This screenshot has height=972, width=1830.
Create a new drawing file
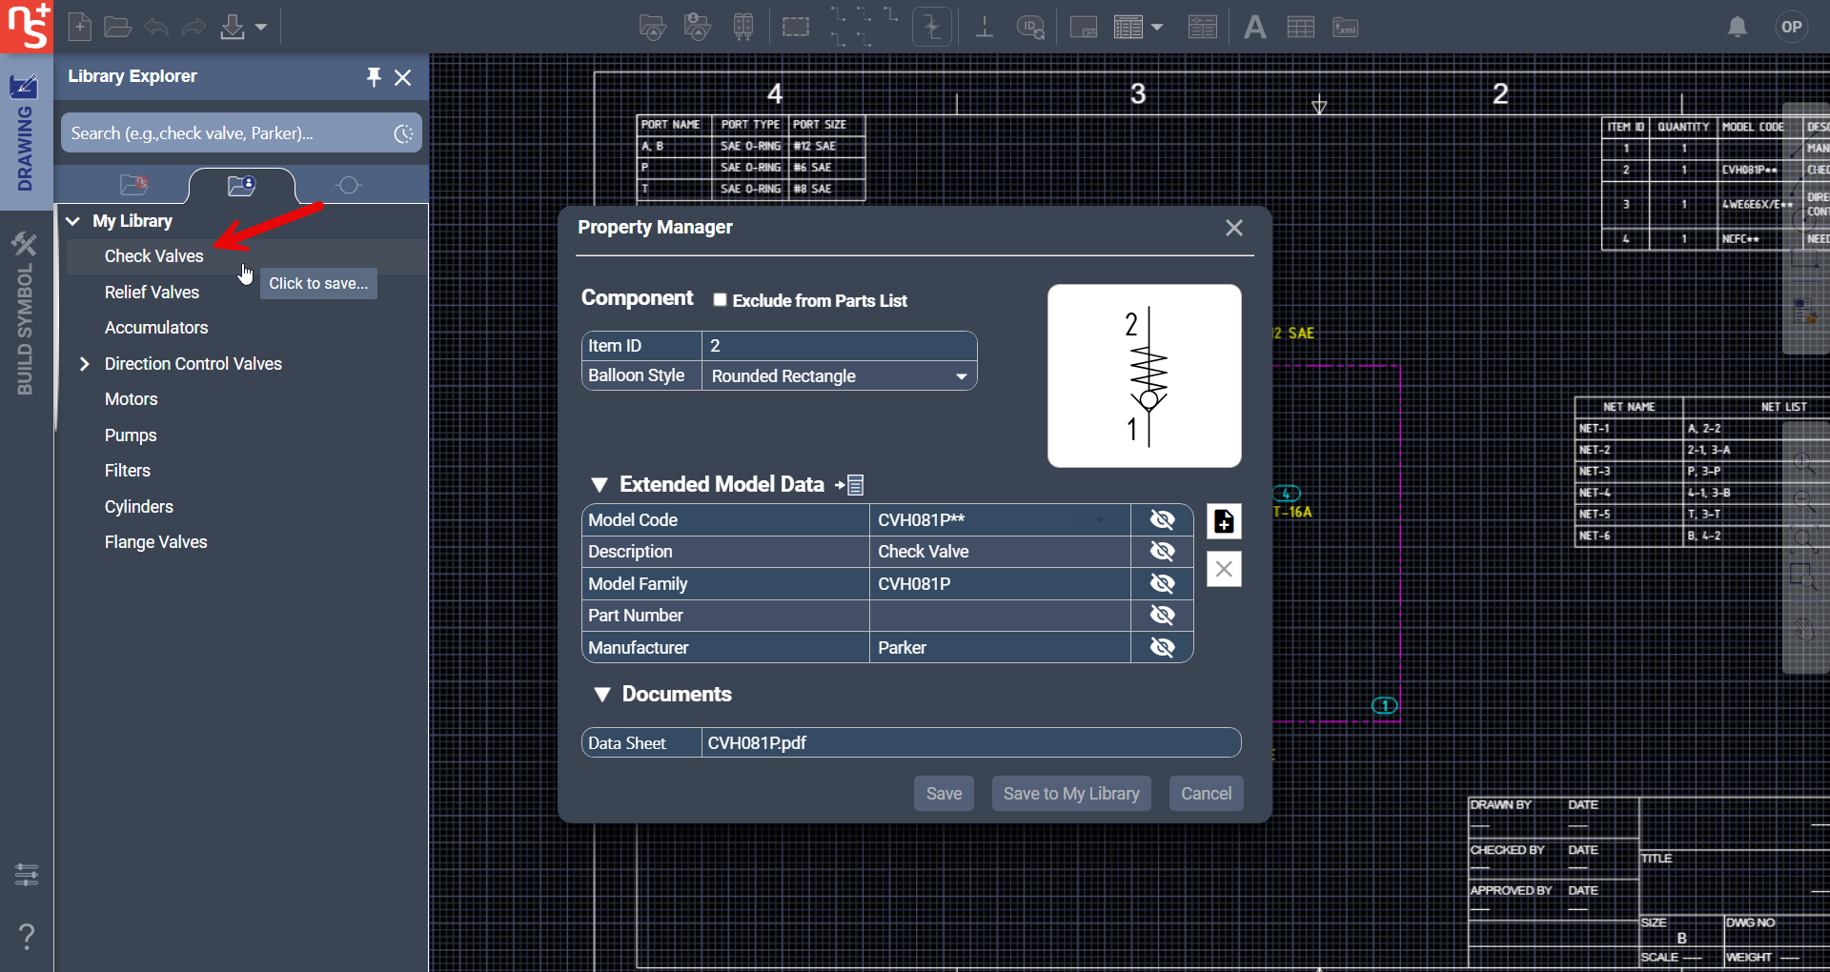(x=80, y=27)
